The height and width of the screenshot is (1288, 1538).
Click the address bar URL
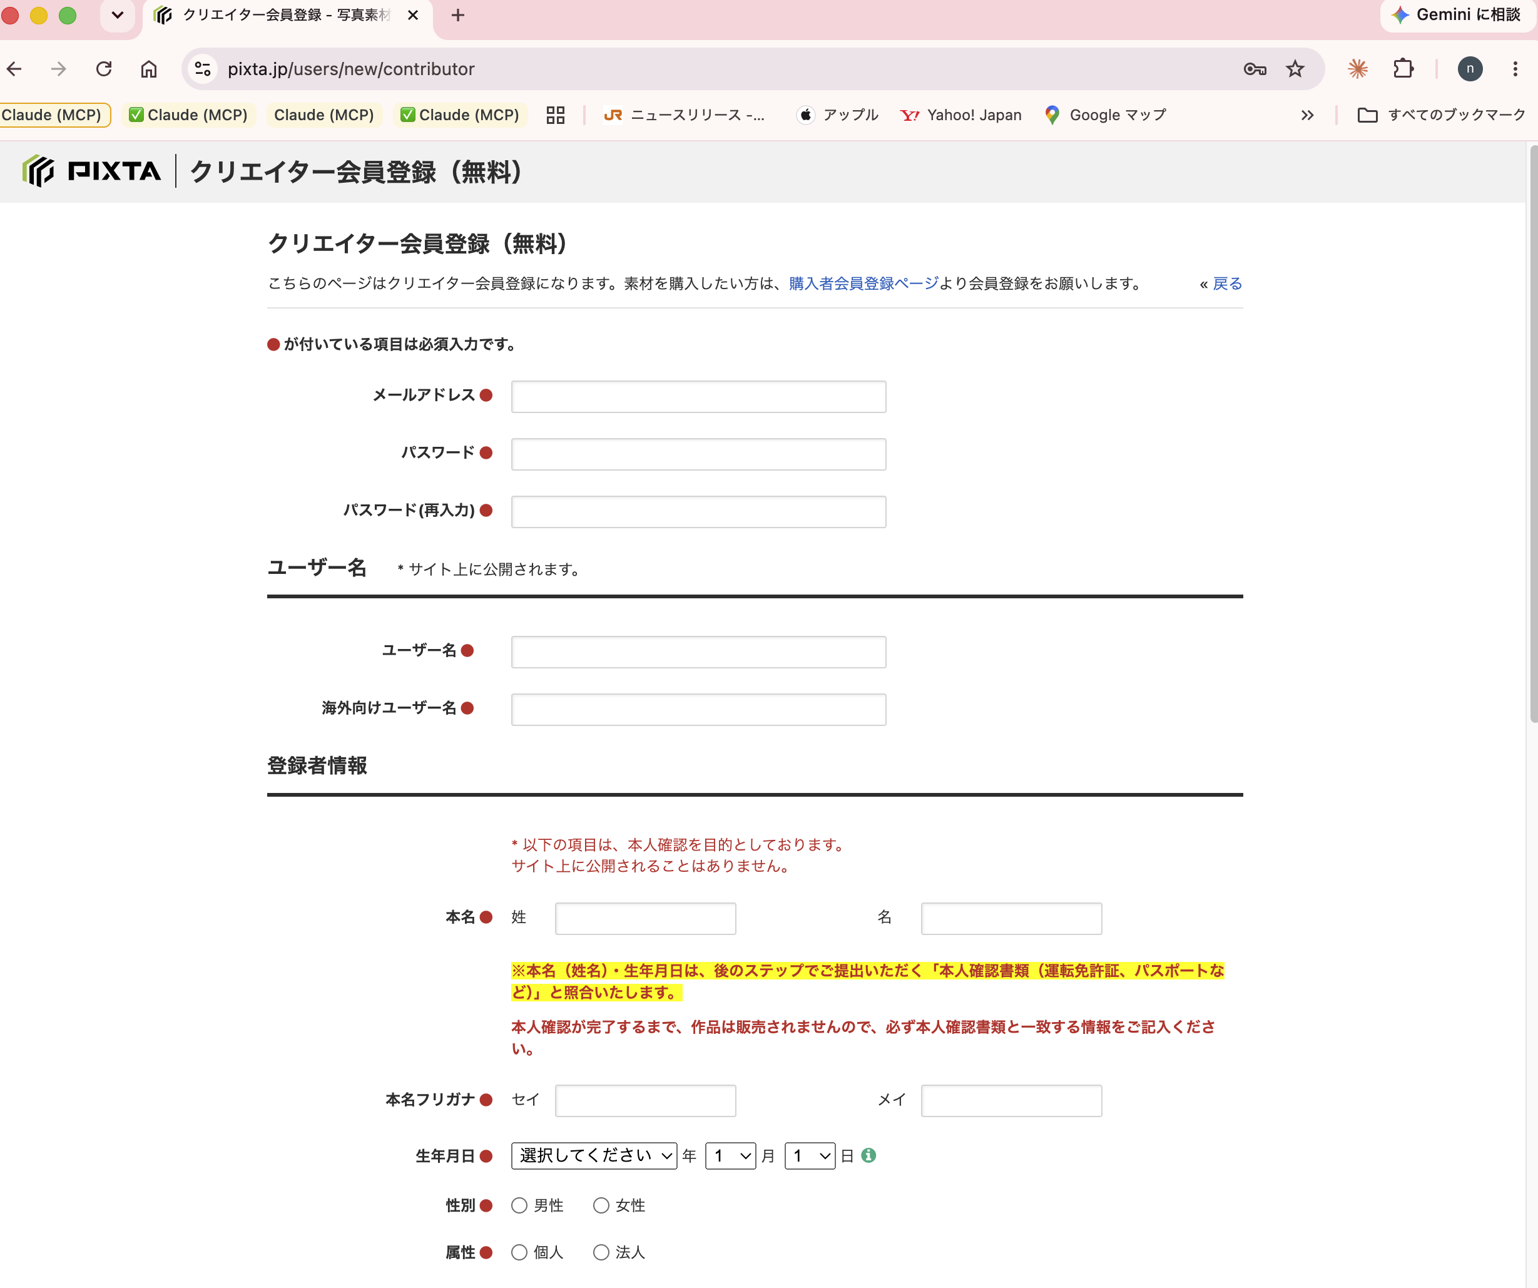pos(351,69)
